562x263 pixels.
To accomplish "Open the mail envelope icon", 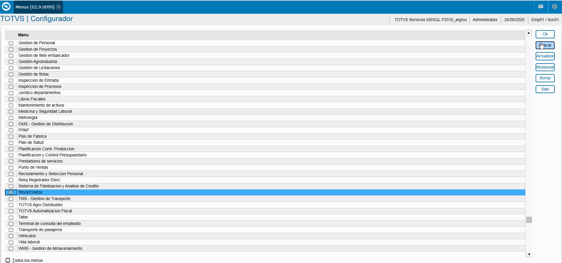I will click(541, 7).
